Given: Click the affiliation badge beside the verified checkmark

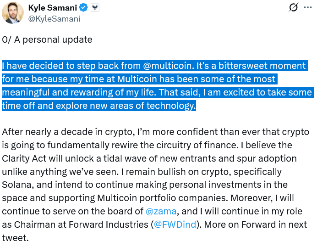Looking at the screenshot, I should click(95, 8).
